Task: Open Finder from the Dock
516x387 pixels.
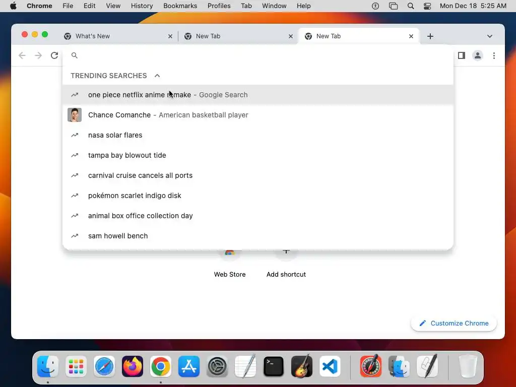Action: point(48,366)
